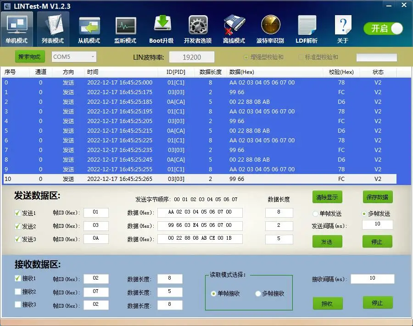The width and height of the screenshot is (413, 326).
Task: Switch to 从机模式 slave mode
Action: (x=89, y=28)
